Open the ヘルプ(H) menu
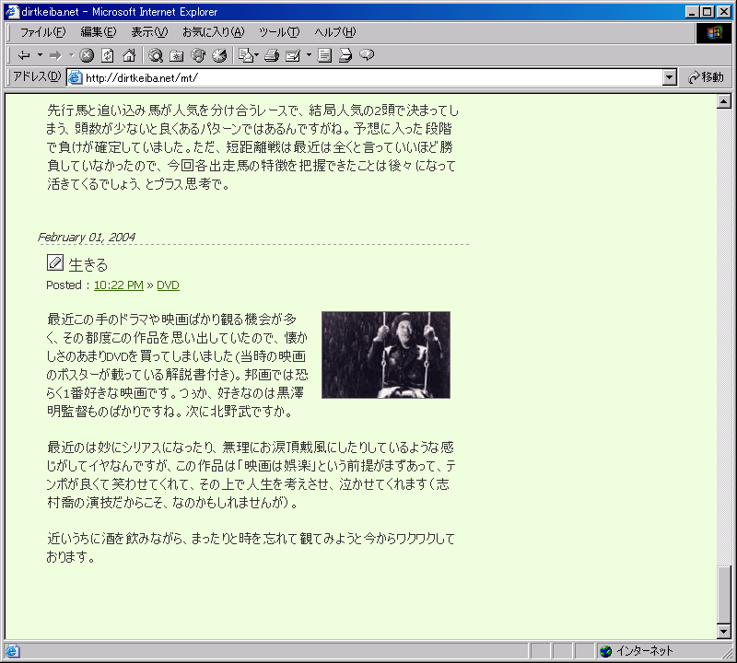The height and width of the screenshot is (663, 737). (x=335, y=32)
